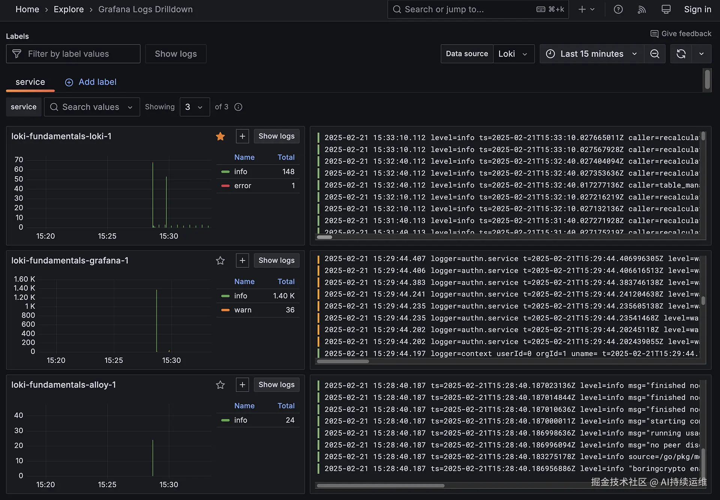Include loki-fundamentals-grafana-1 with its plus icon

tap(242, 260)
